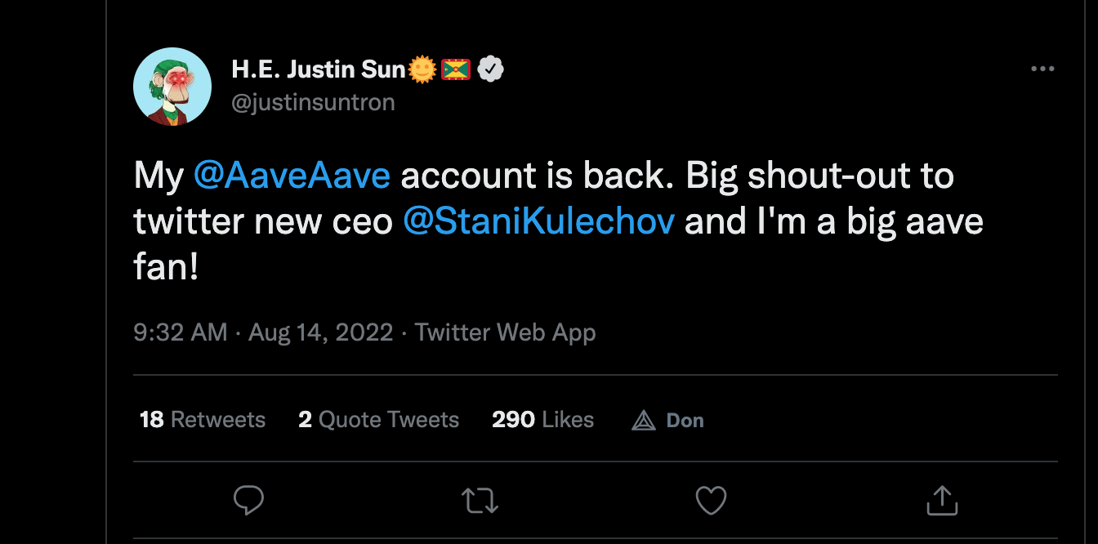
Task: Click the triangle icon beside Don
Action: point(644,420)
